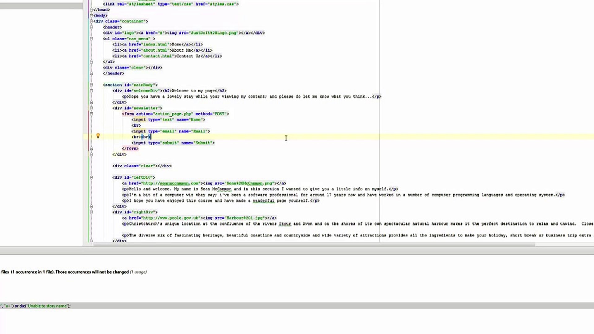
Task: Collapse the section mainBody fold marker
Action: 91,85
